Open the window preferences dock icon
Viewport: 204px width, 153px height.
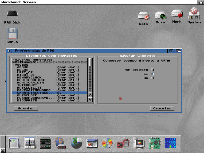point(92,143)
